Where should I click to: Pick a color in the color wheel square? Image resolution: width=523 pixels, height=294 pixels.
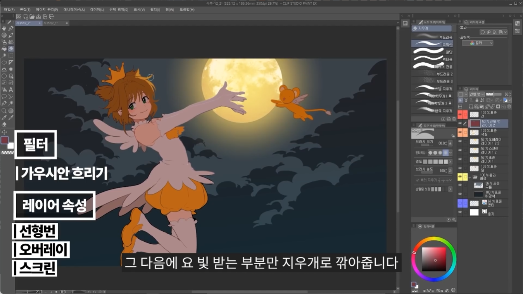click(x=434, y=259)
